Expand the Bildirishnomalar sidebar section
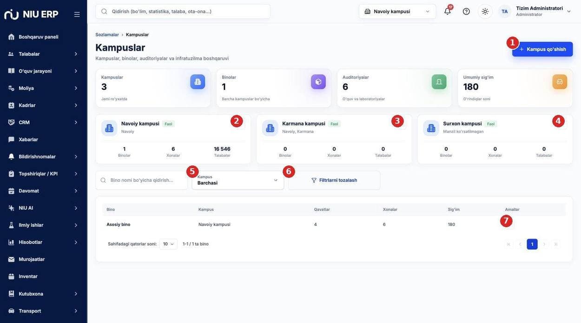 pos(44,157)
